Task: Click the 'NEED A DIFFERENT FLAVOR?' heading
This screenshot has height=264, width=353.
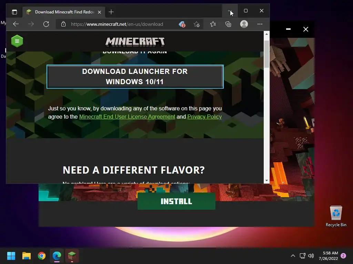Action: pyautogui.click(x=134, y=170)
